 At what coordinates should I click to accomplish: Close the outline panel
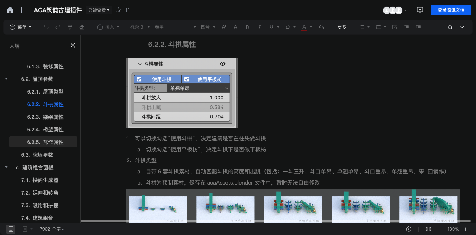pos(73,45)
